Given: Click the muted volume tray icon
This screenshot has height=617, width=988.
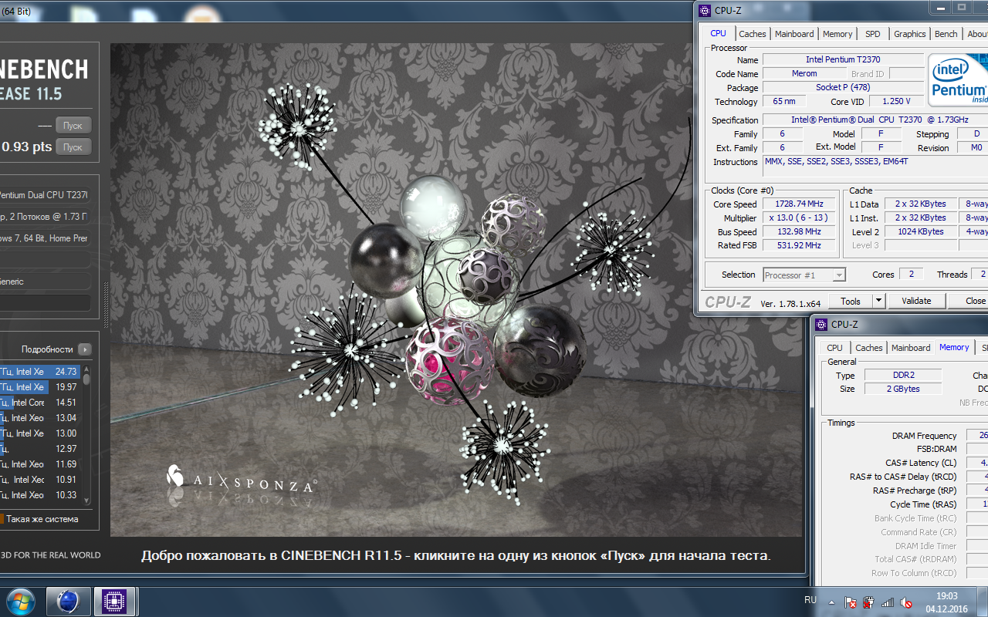Looking at the screenshot, I should [906, 602].
